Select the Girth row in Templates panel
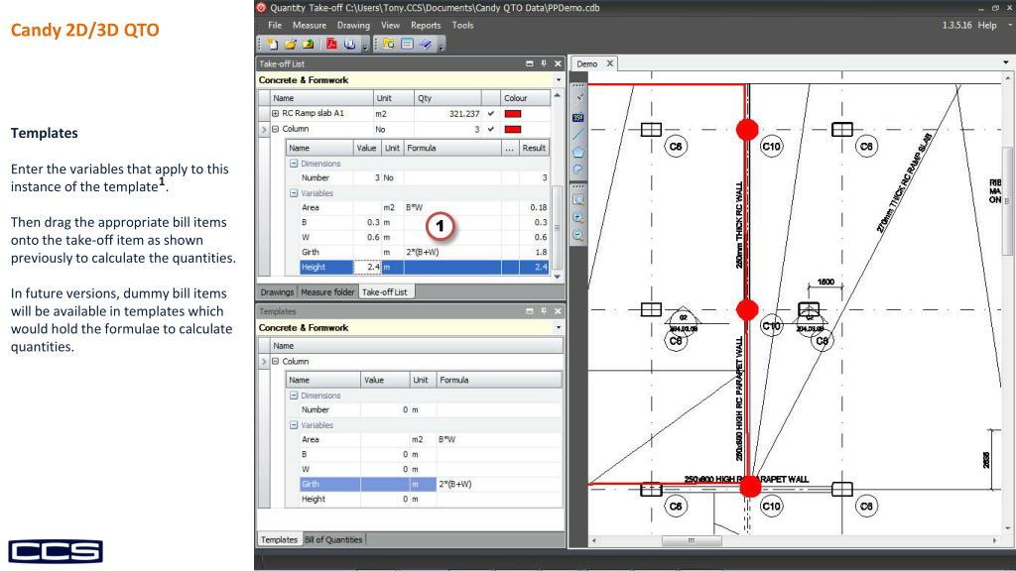The height and width of the screenshot is (571, 1016). (x=431, y=484)
